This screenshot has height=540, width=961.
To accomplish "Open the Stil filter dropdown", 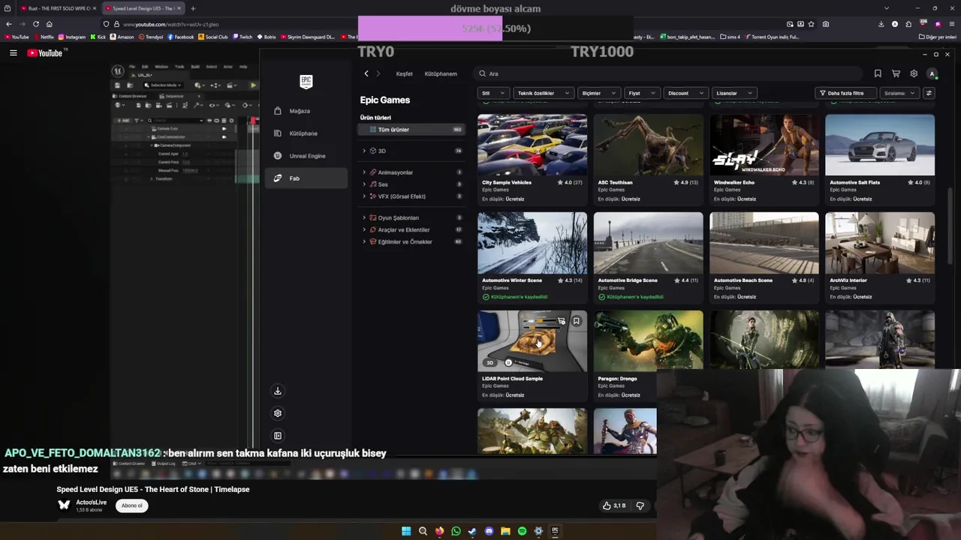I will point(493,93).
